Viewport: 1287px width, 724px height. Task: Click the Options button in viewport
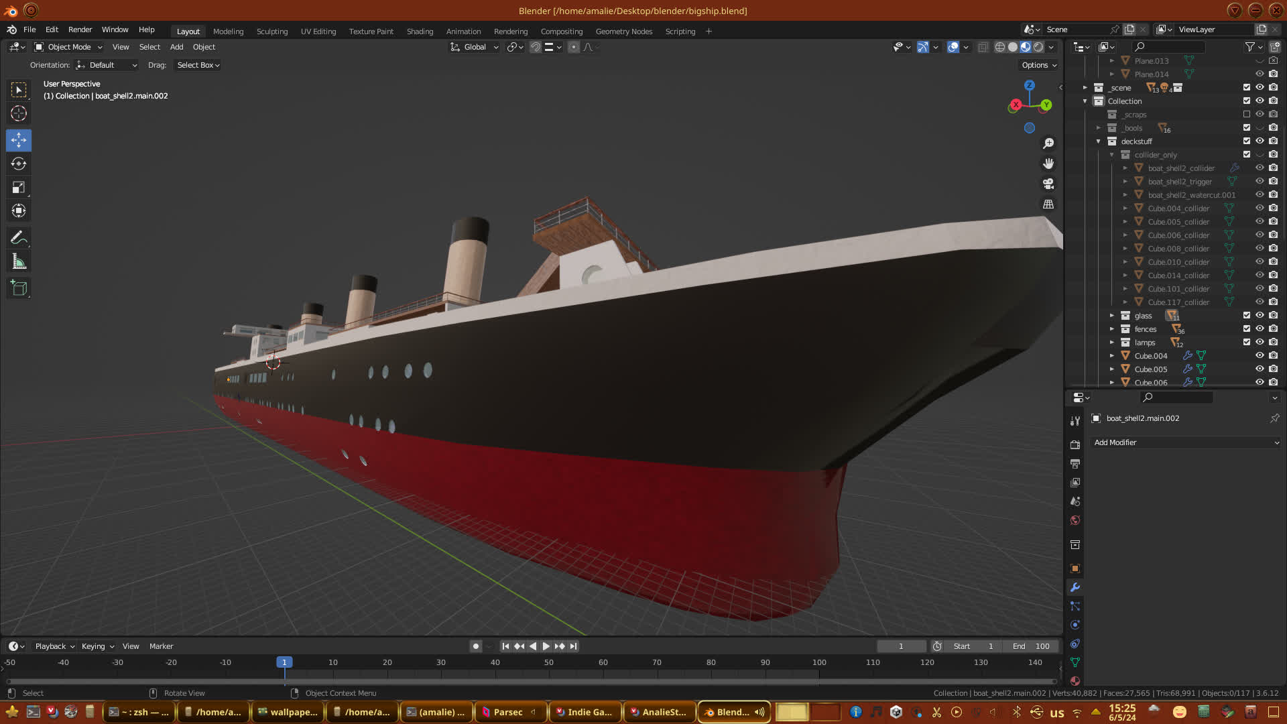tap(1038, 65)
